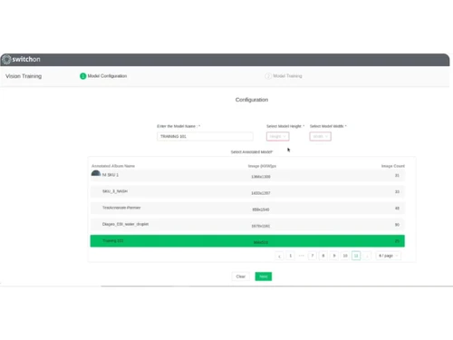Click the Clear button
This screenshot has width=453, height=340.
241,277
